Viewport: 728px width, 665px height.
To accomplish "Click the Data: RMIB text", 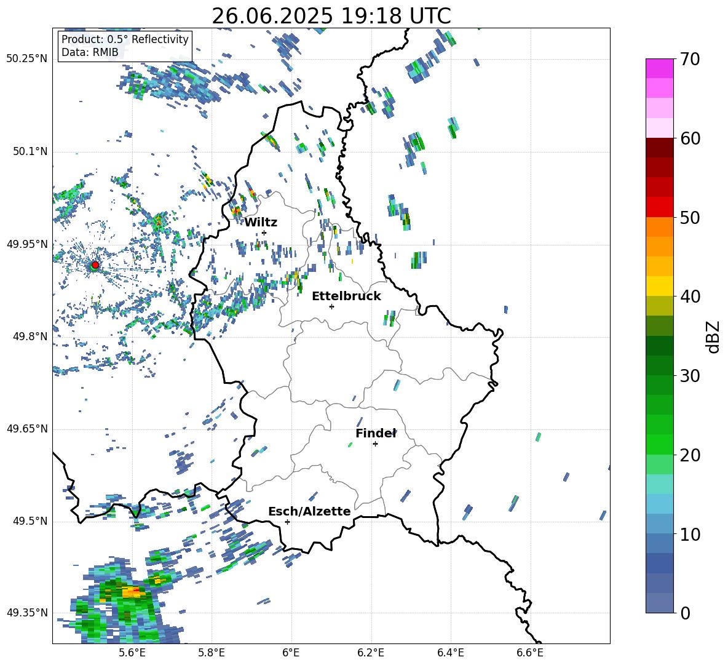I will coord(90,52).
